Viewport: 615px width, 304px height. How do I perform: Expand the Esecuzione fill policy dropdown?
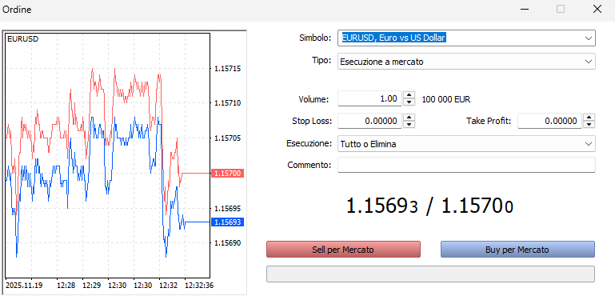588,144
